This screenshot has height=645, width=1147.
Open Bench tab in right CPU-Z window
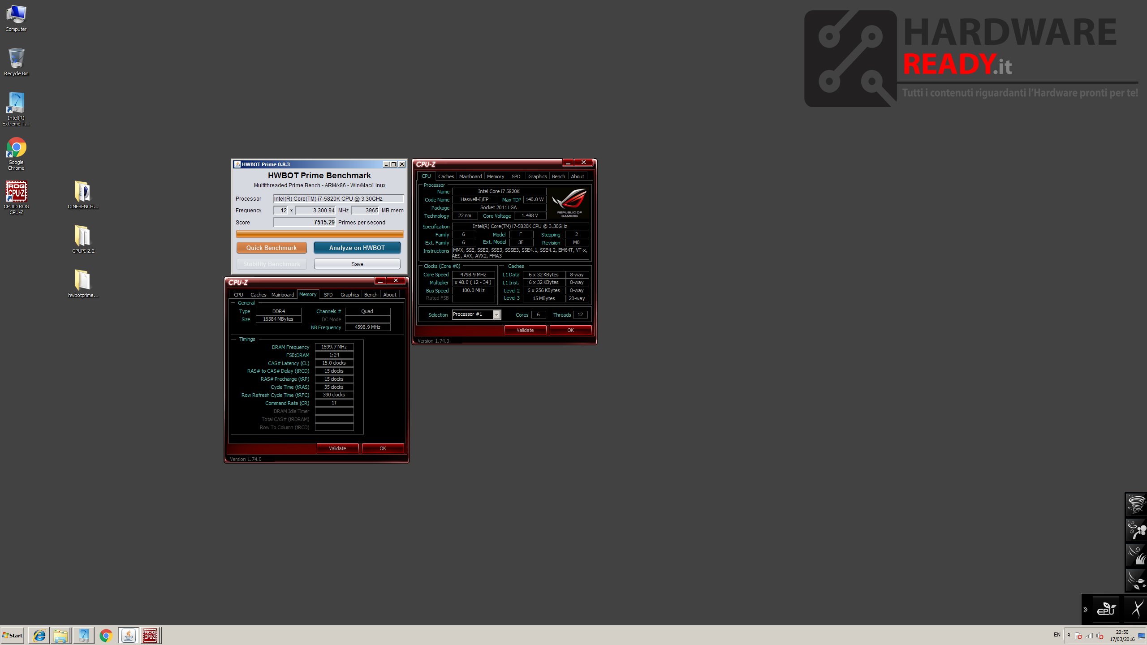click(558, 176)
